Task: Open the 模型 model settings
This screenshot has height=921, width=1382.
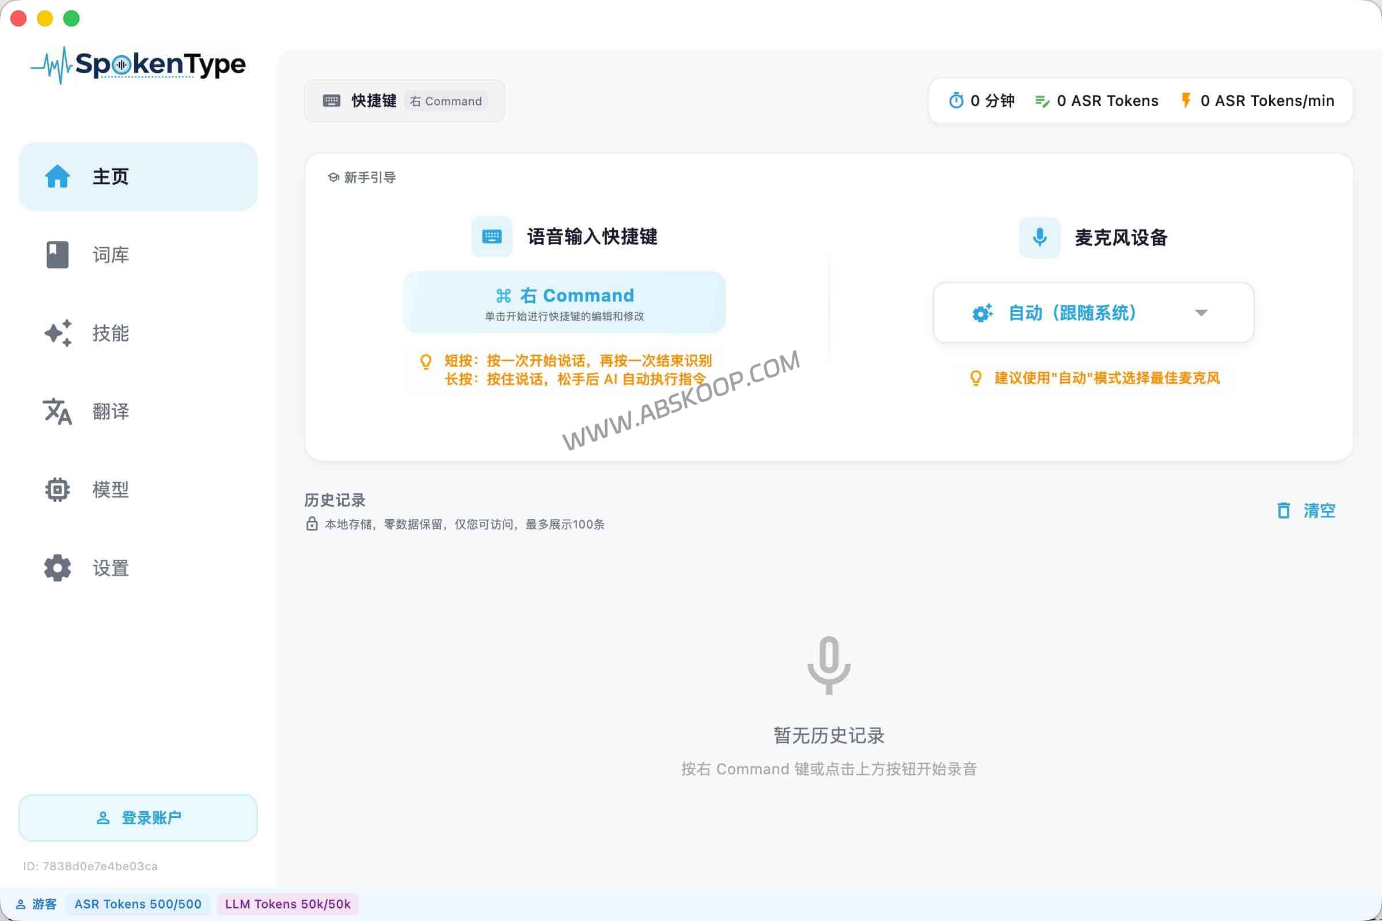Action: [x=138, y=490]
